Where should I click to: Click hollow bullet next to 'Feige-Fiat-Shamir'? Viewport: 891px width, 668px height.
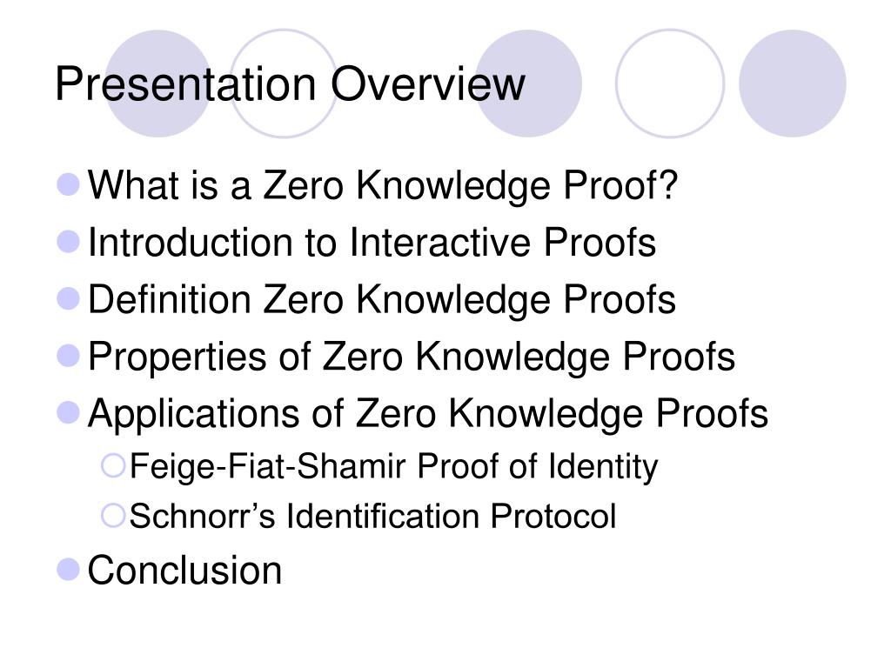pos(113,466)
